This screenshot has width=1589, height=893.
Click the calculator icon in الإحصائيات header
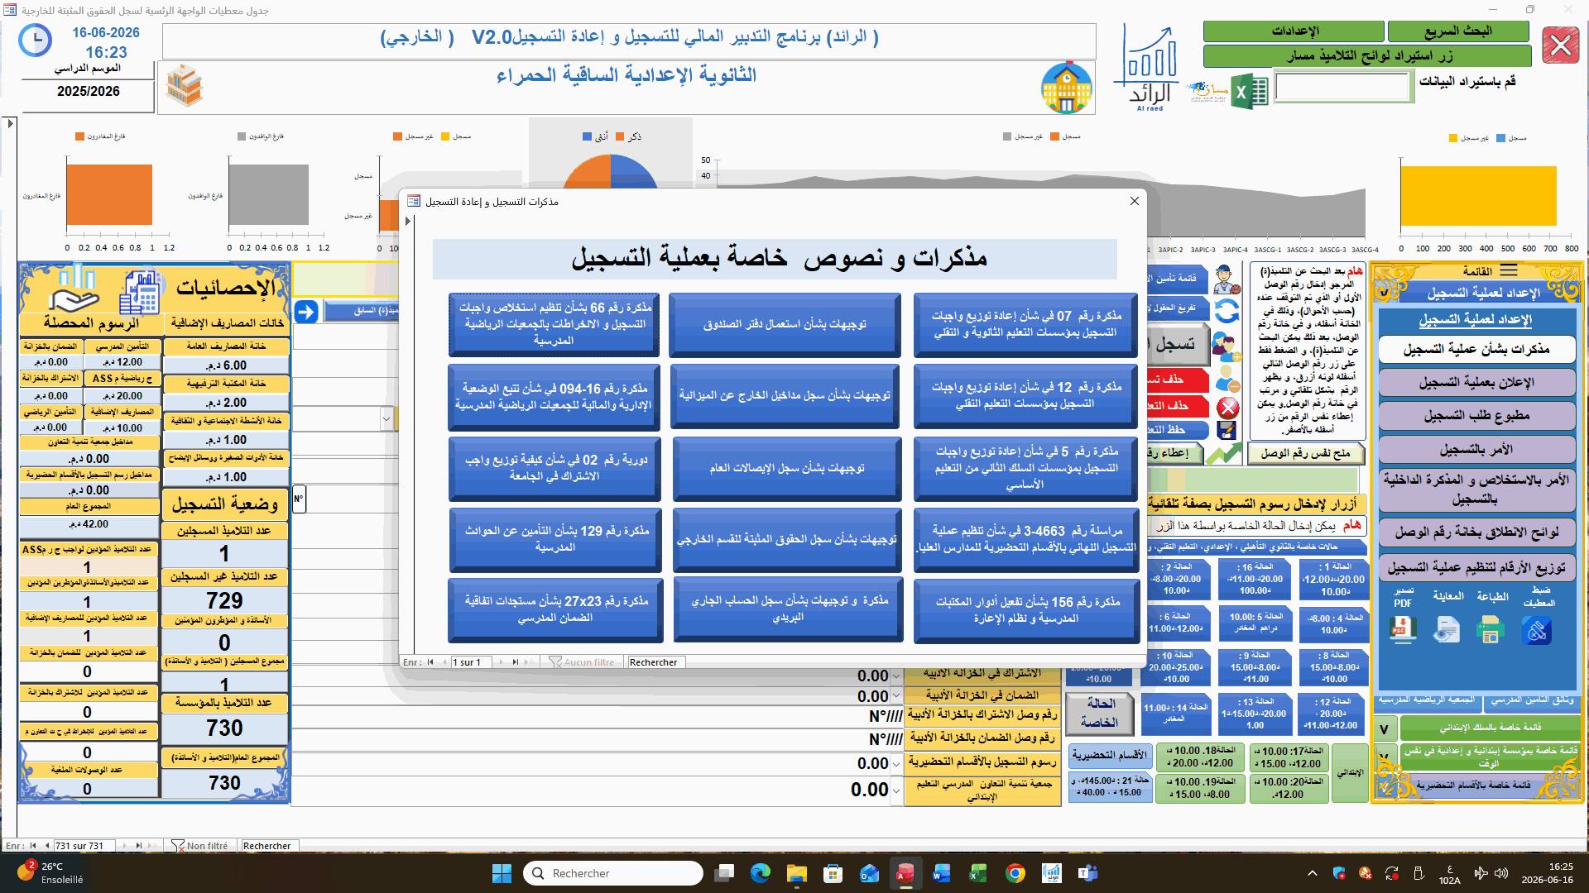coord(140,293)
